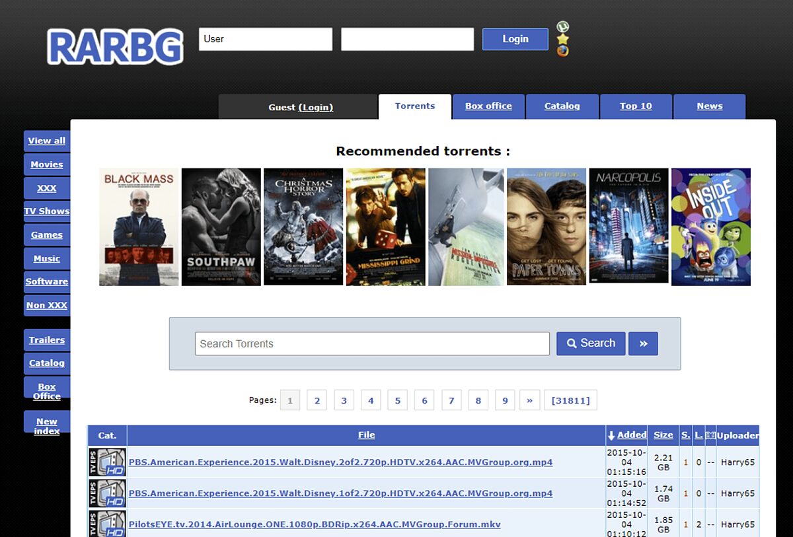Switch to the Torrents tab
The image size is (793, 537).
point(415,106)
